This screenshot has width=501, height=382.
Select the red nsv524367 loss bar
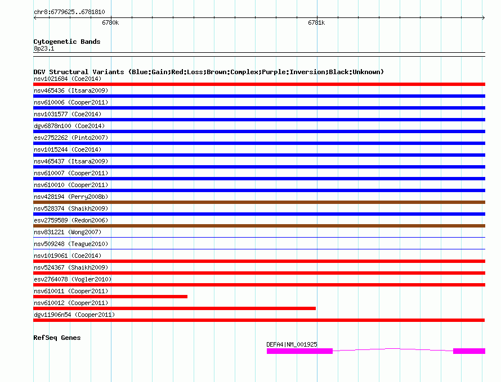point(259,273)
